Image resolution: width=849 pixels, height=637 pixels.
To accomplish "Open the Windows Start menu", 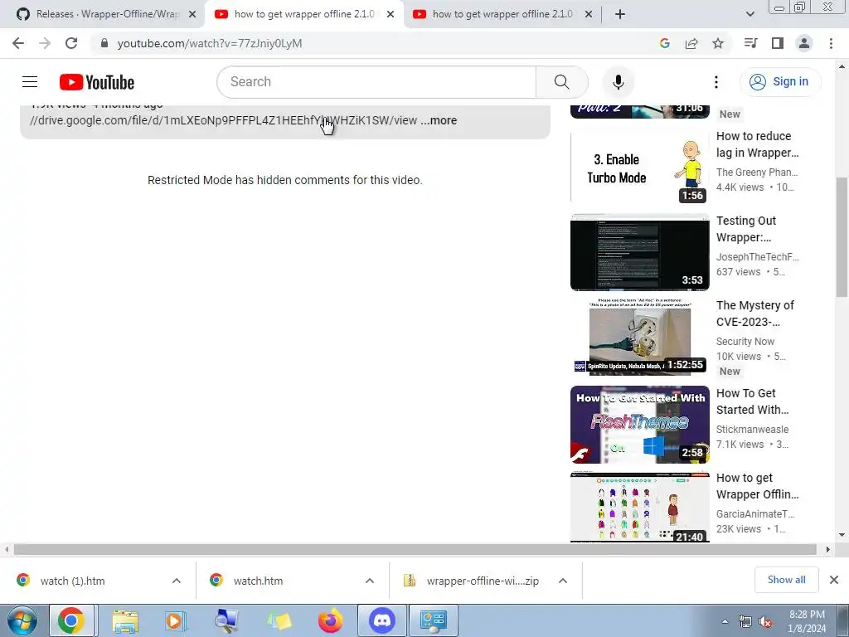I will click(22, 620).
